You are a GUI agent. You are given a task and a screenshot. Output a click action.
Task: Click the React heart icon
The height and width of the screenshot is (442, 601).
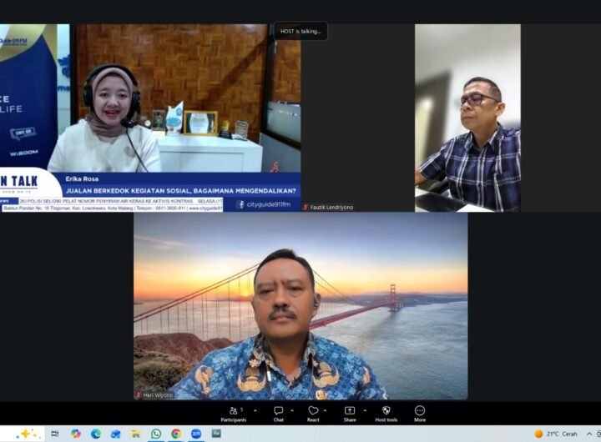pyautogui.click(x=313, y=413)
